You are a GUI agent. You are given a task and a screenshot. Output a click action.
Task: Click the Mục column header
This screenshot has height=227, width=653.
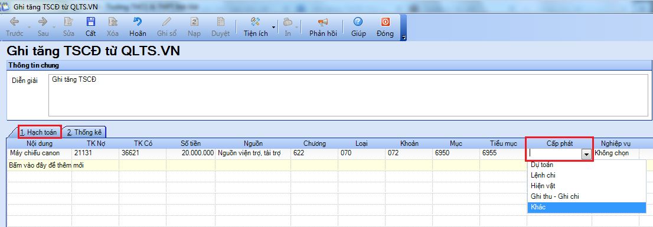point(456,143)
